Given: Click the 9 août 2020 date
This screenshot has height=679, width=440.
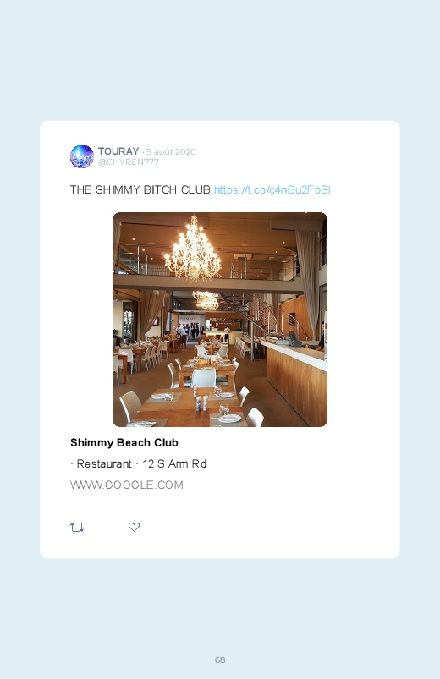Looking at the screenshot, I should [x=171, y=151].
